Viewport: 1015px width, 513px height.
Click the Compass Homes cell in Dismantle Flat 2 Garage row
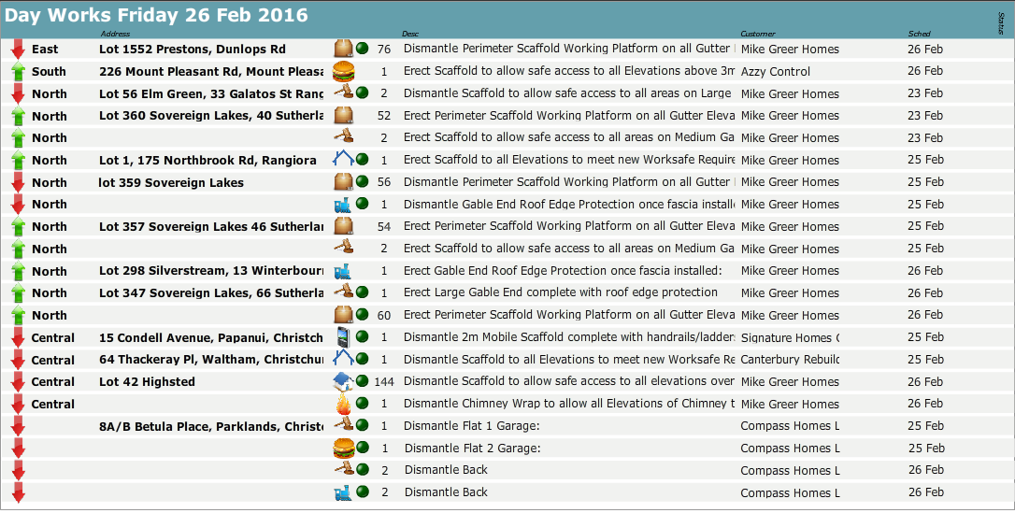pyautogui.click(x=790, y=448)
